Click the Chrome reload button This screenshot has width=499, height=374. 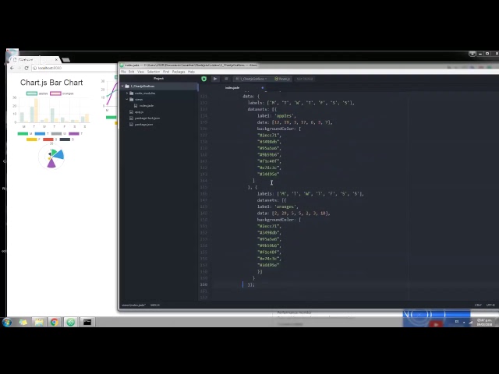click(27, 68)
